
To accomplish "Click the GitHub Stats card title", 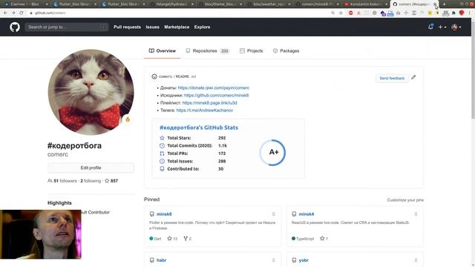I will point(199,128).
